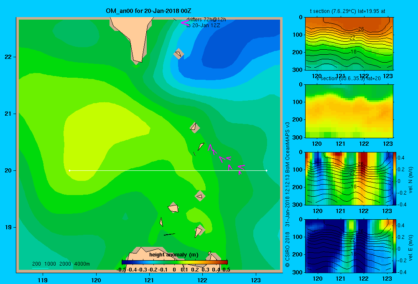Viewport: 418px width, 284px height.
Task: Click the 'to 20-Jan 12Z' text
Action: 203,25
